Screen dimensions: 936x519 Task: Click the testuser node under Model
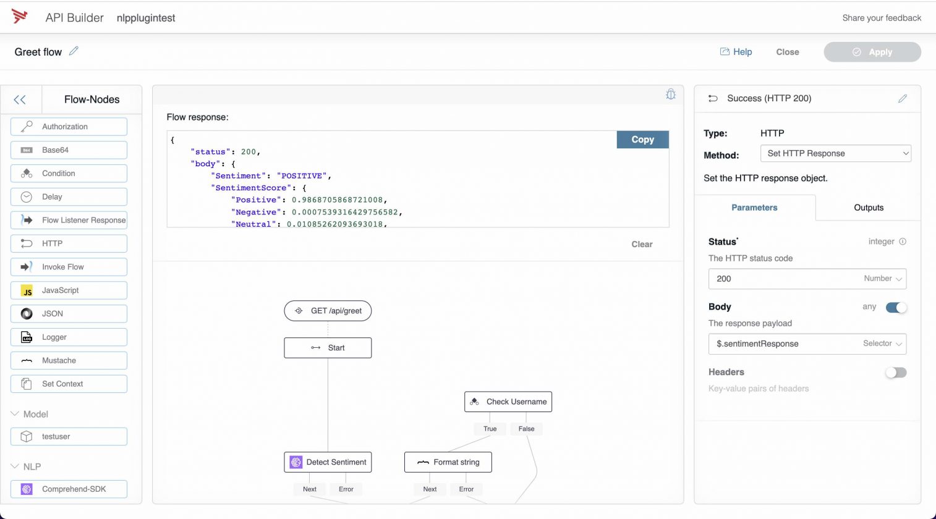[68, 436]
